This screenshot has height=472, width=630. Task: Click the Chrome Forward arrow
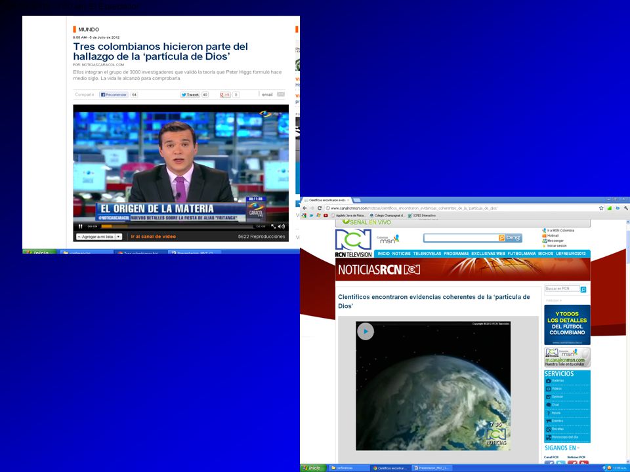click(x=312, y=208)
